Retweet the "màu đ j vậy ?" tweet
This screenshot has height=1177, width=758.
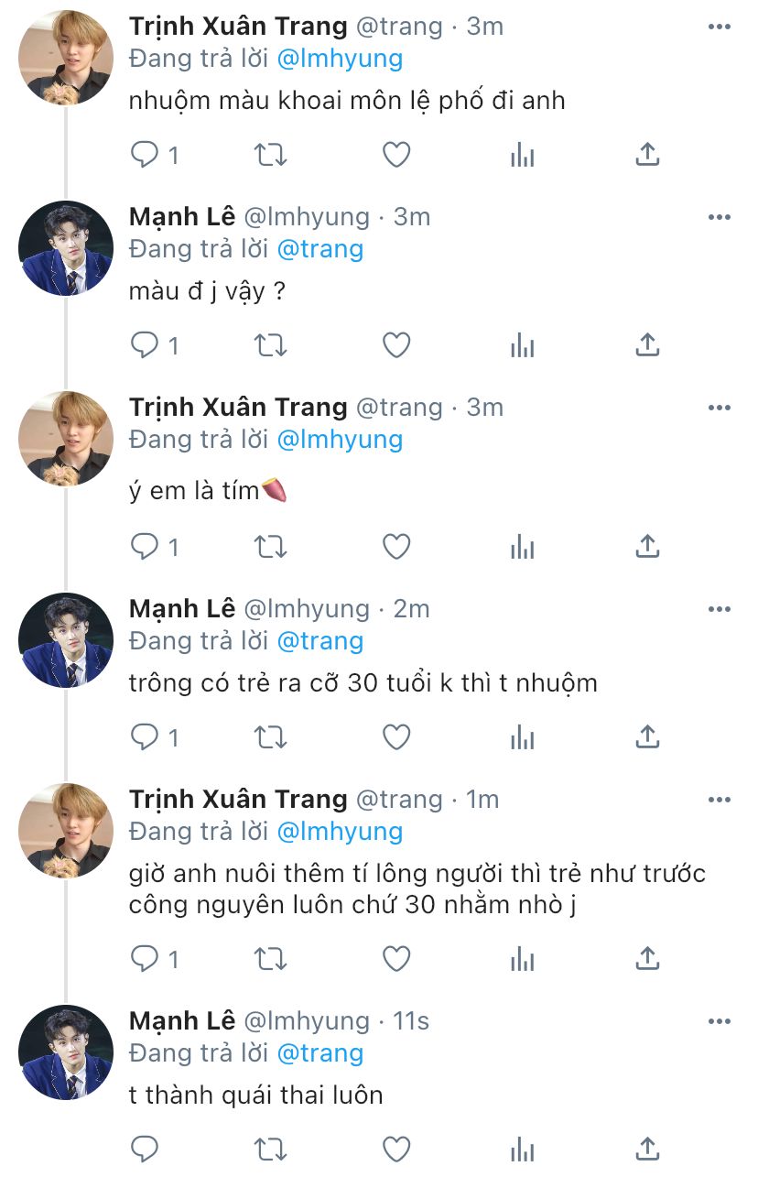tap(270, 345)
